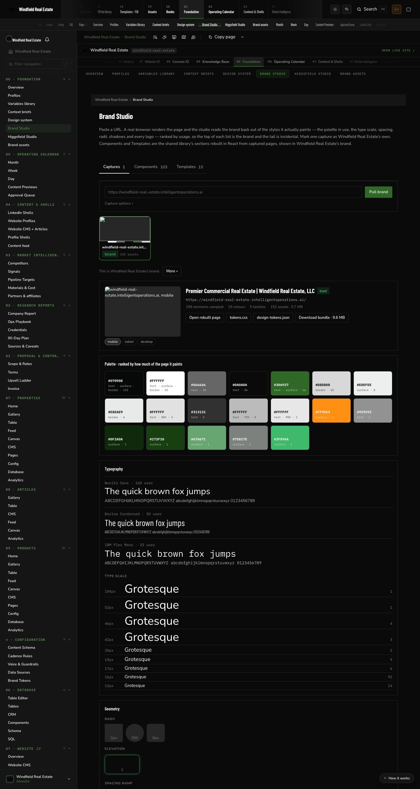Click Open rebuilt page button
Screen dimensions: 420x789
click(205, 318)
